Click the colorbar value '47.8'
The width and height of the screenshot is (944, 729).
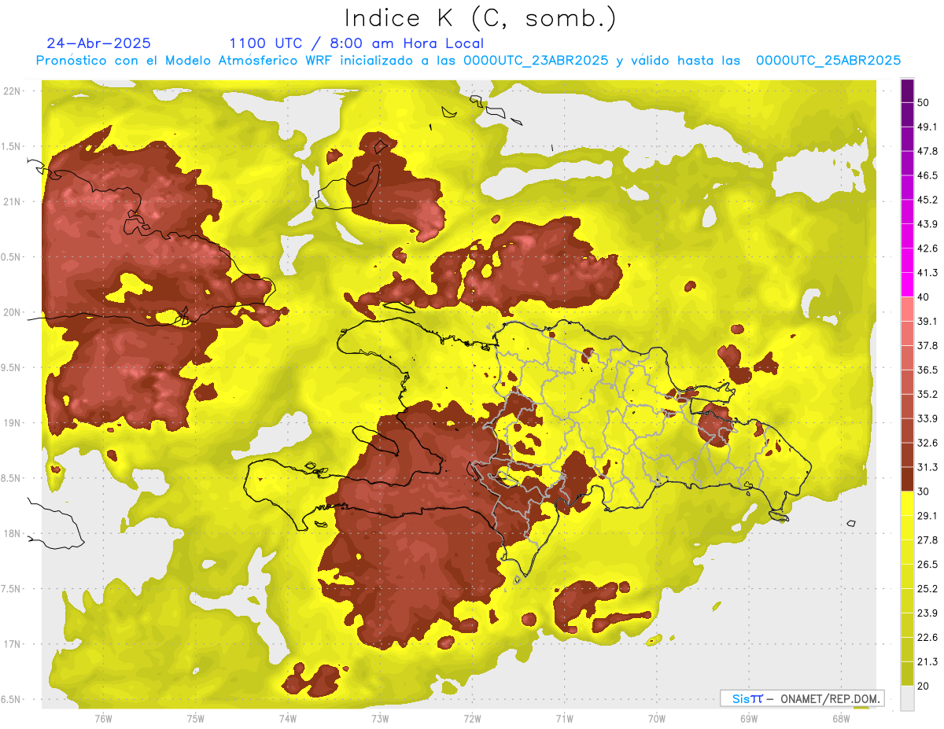coord(927,151)
